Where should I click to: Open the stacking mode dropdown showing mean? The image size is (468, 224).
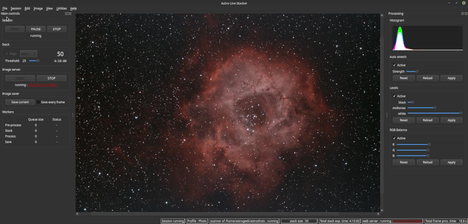[x=29, y=54]
